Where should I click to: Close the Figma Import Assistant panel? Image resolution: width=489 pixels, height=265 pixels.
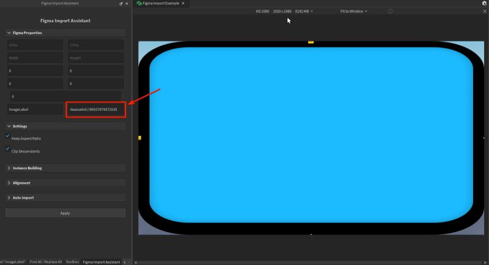127,4
